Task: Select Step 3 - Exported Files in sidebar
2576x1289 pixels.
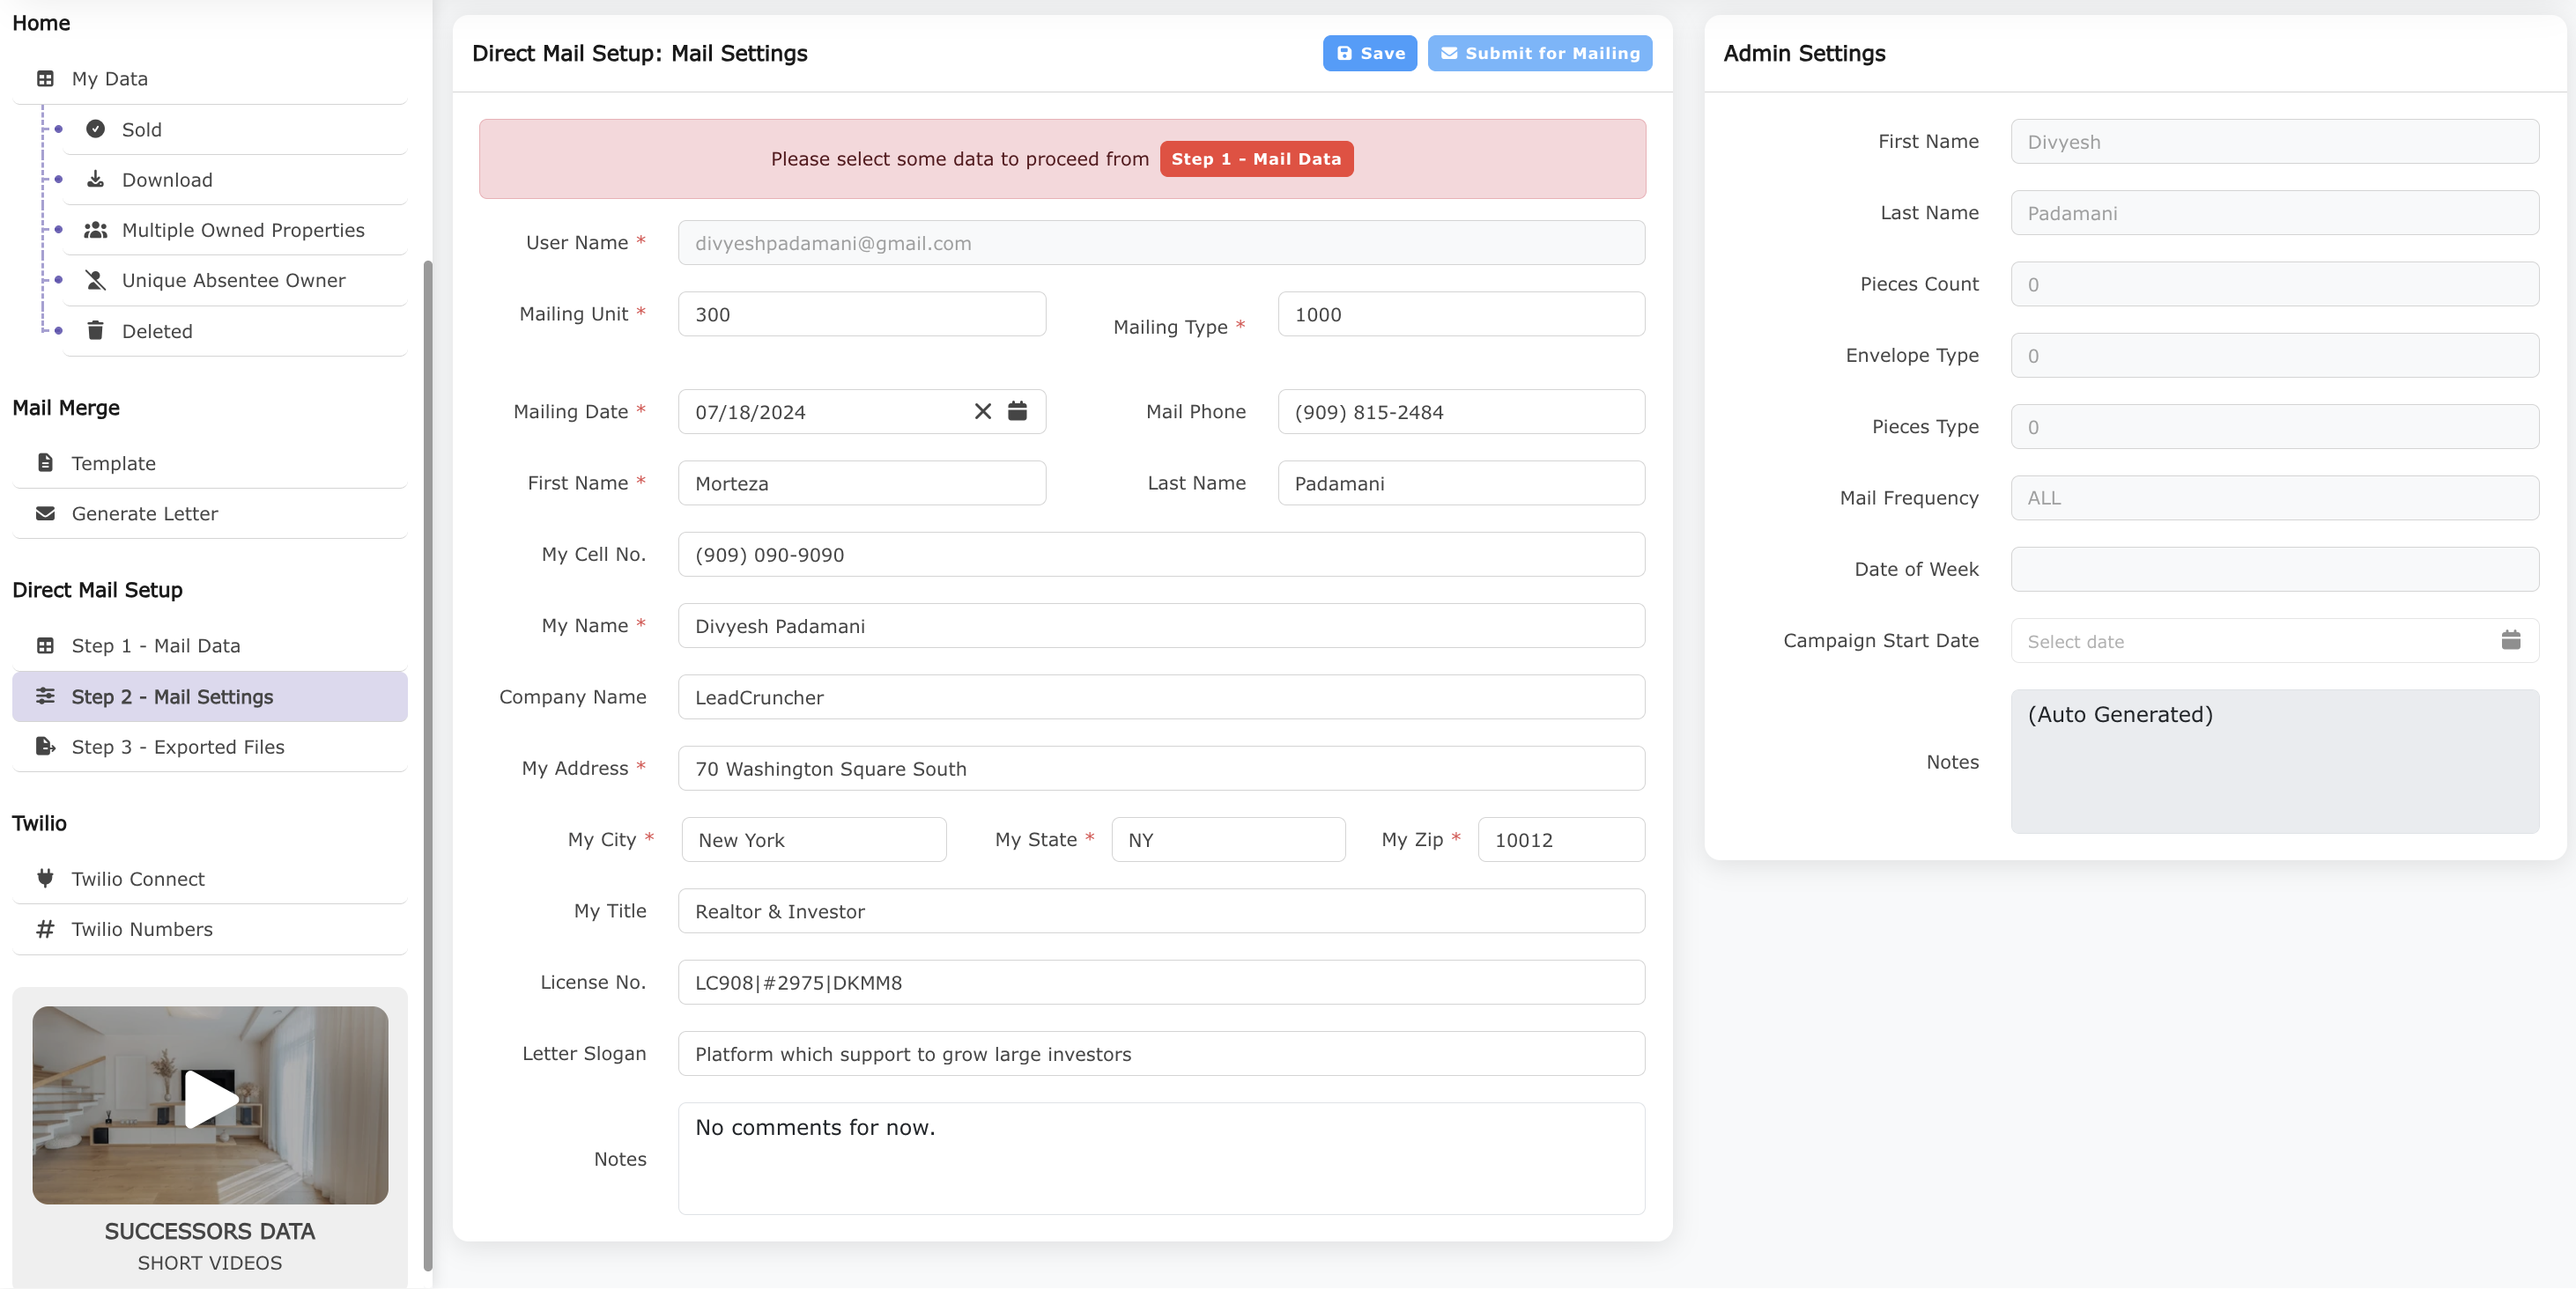Action: tap(178, 747)
